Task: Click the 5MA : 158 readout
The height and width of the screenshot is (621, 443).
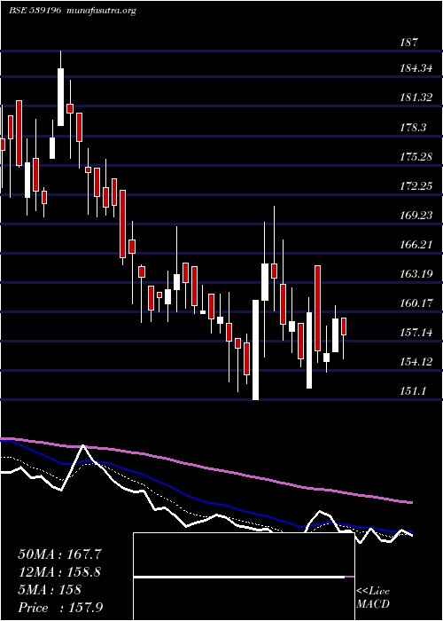Action: pos(50,590)
